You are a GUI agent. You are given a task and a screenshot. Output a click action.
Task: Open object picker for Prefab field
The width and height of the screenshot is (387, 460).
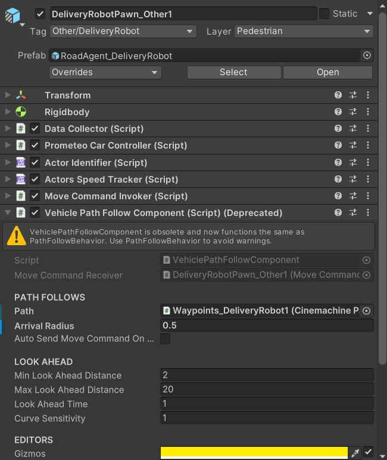pos(367,55)
